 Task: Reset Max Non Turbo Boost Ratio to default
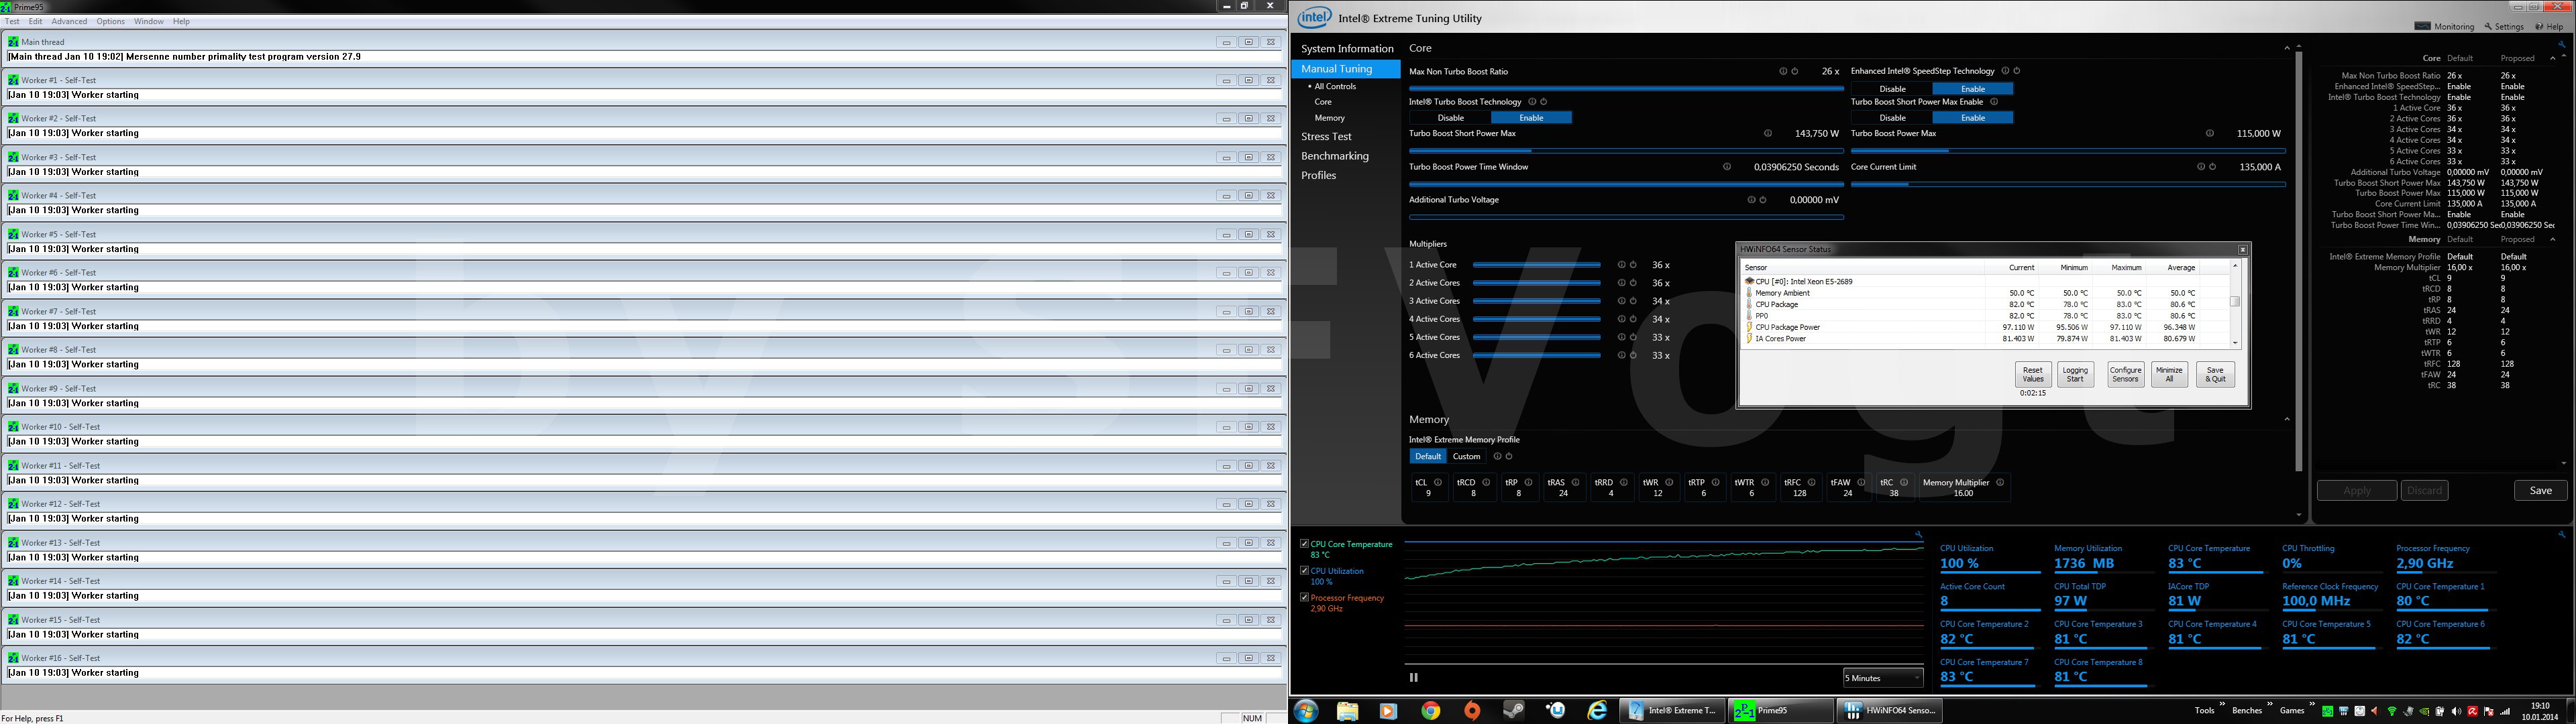pyautogui.click(x=1795, y=72)
